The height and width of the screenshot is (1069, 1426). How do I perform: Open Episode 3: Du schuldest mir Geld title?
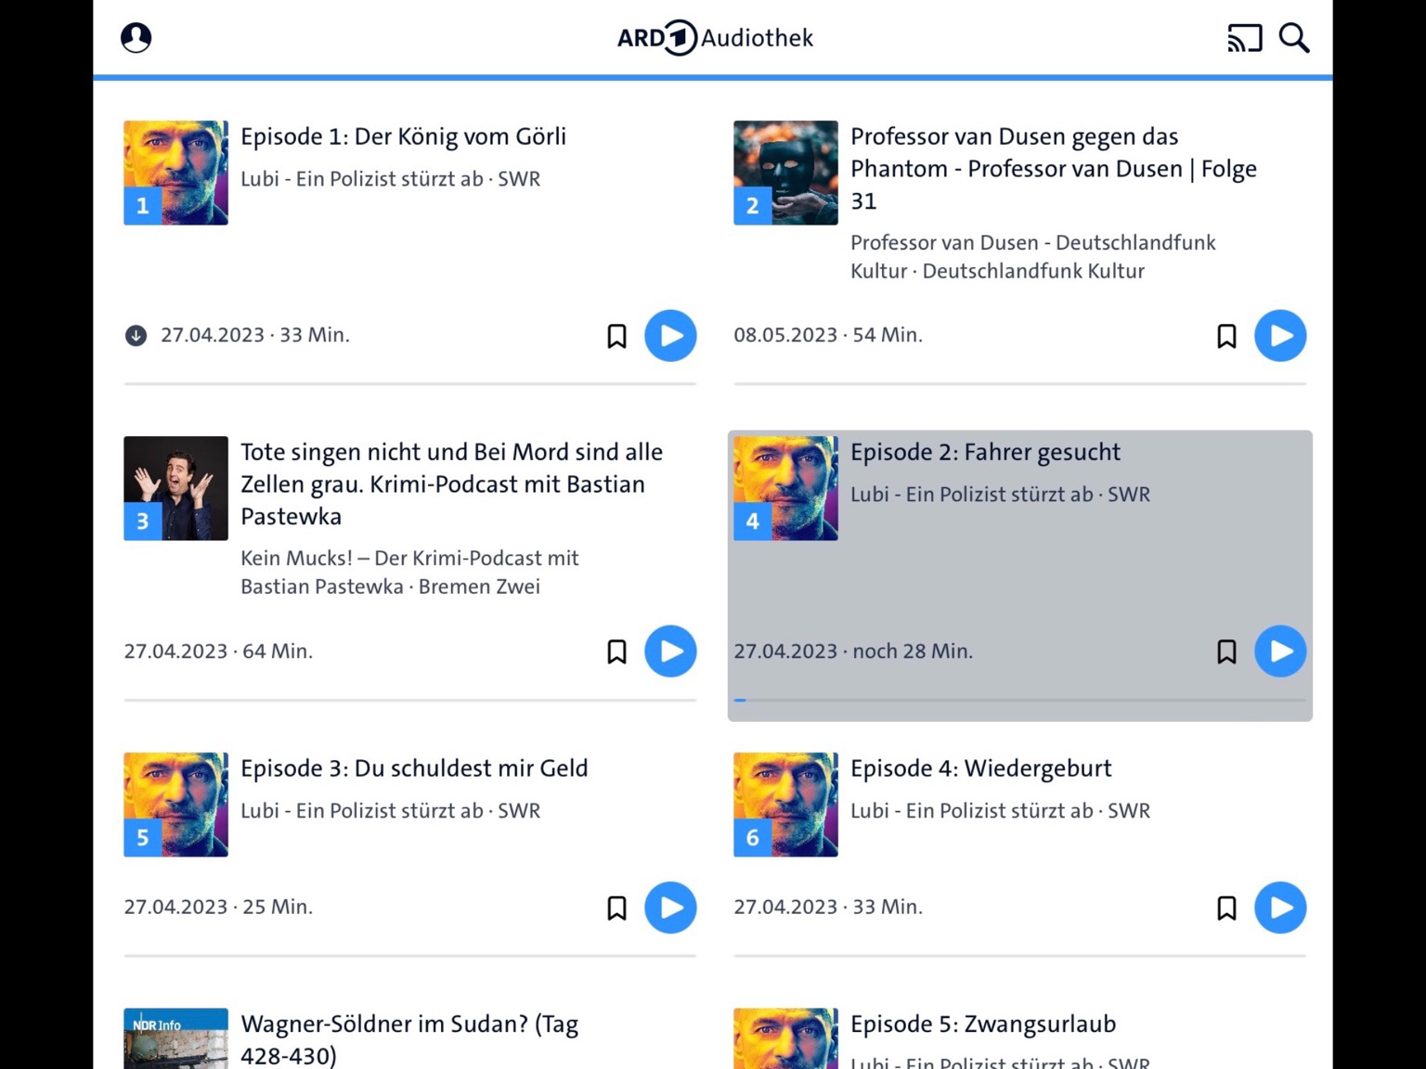tap(414, 768)
